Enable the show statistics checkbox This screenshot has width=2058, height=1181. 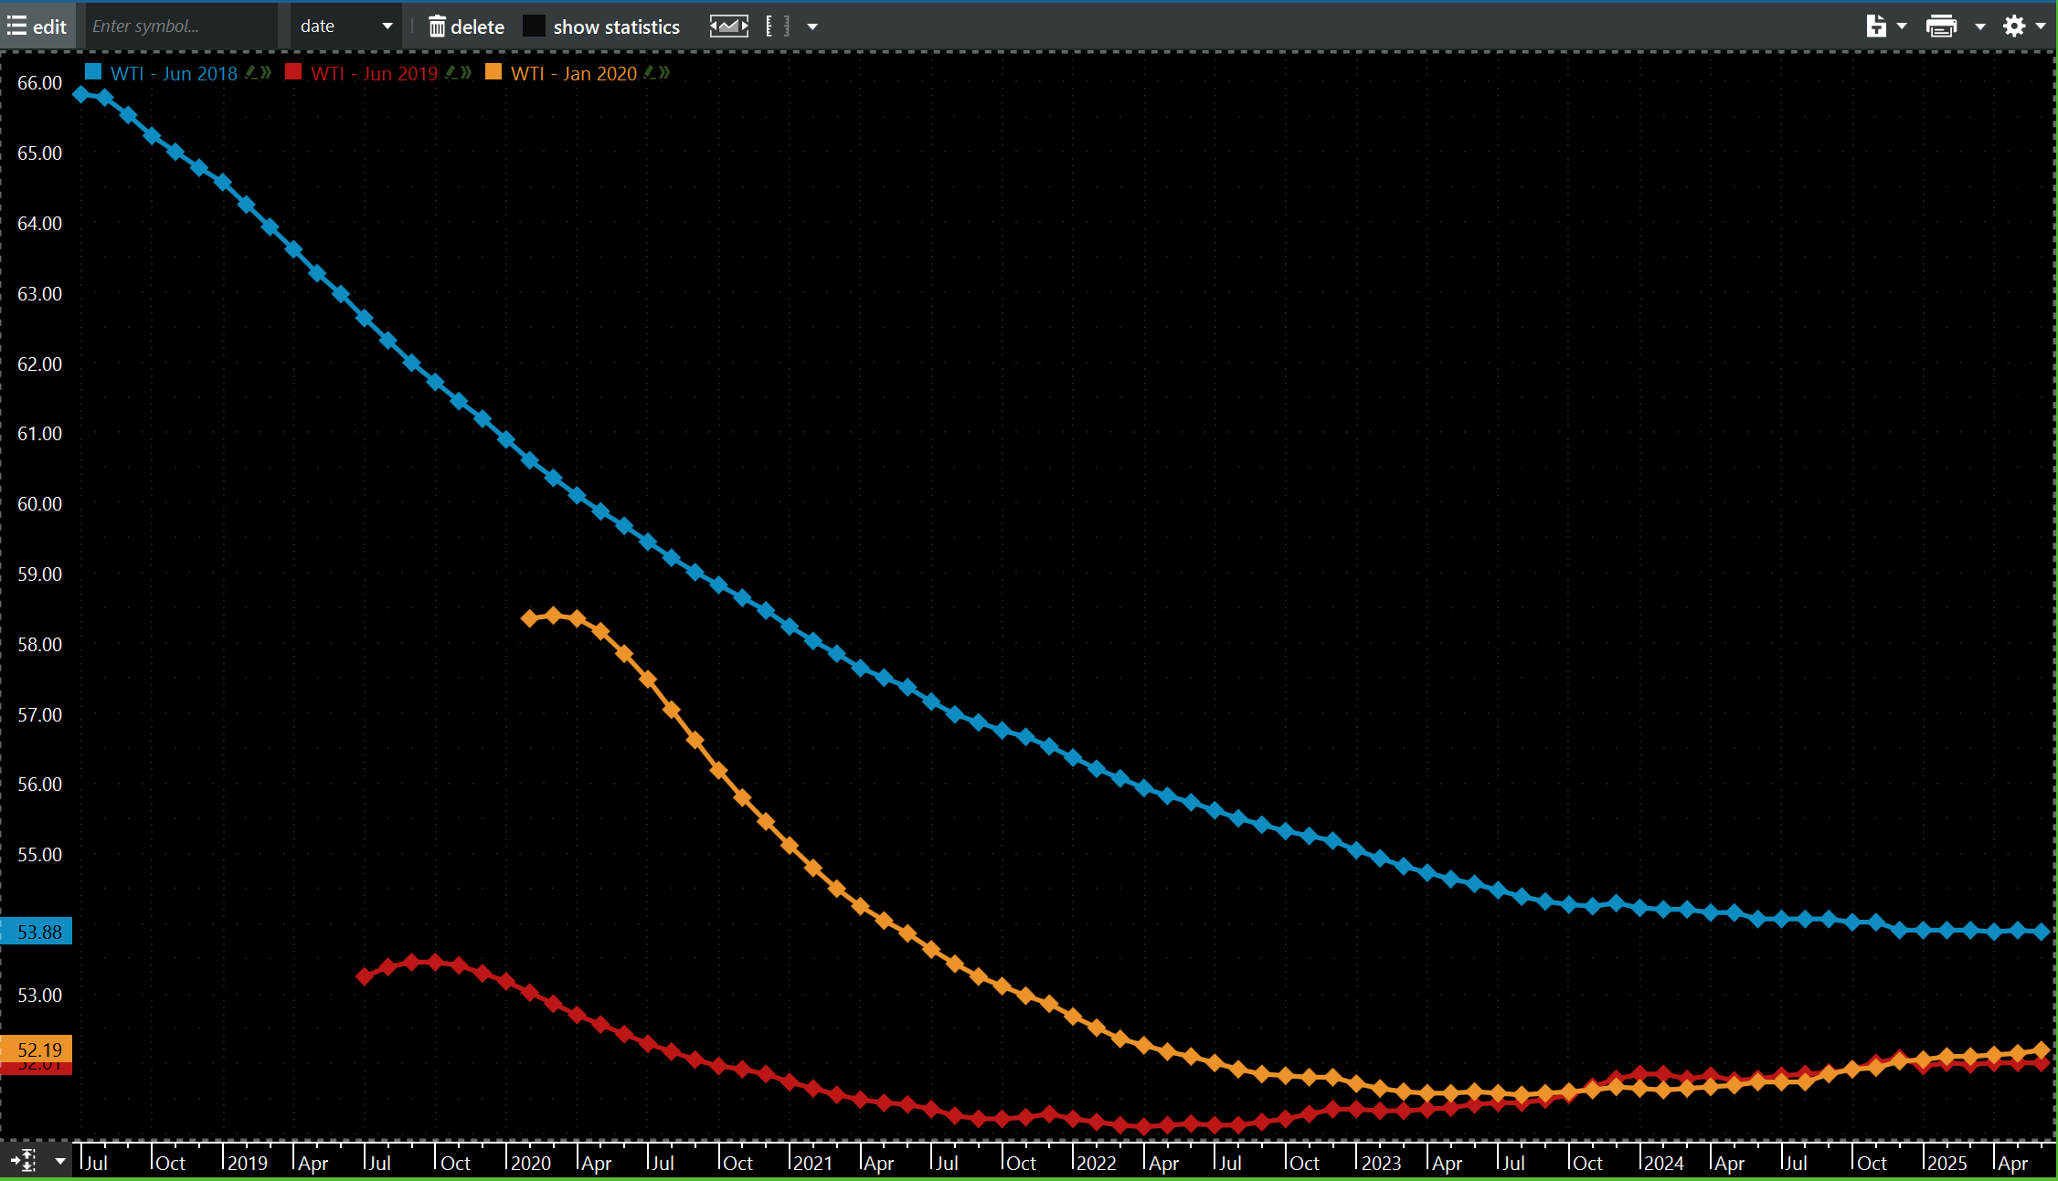[x=534, y=26]
